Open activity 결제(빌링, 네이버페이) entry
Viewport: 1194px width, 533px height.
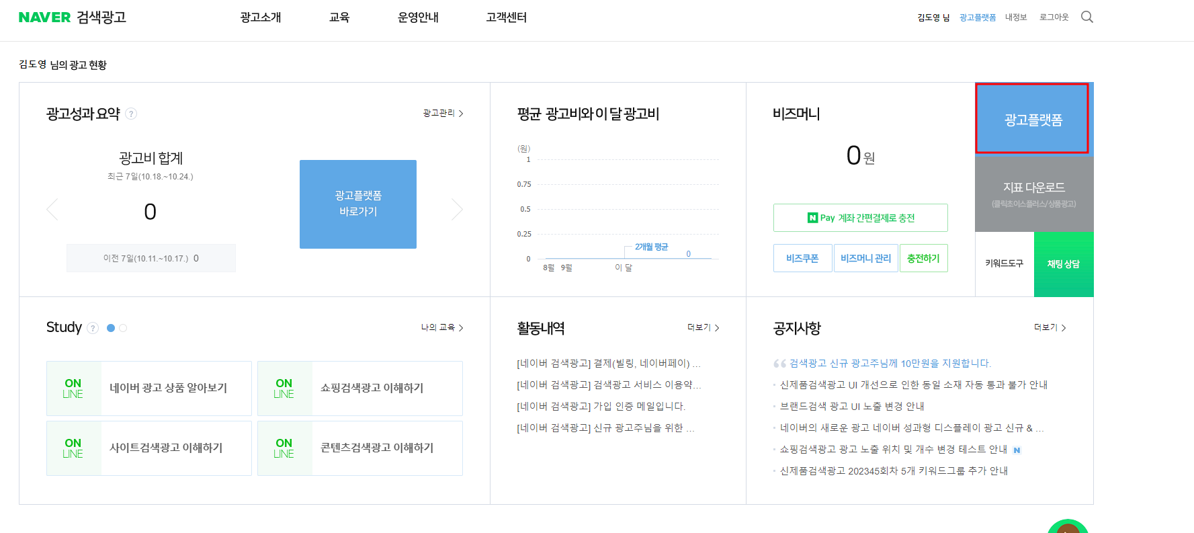(x=609, y=364)
